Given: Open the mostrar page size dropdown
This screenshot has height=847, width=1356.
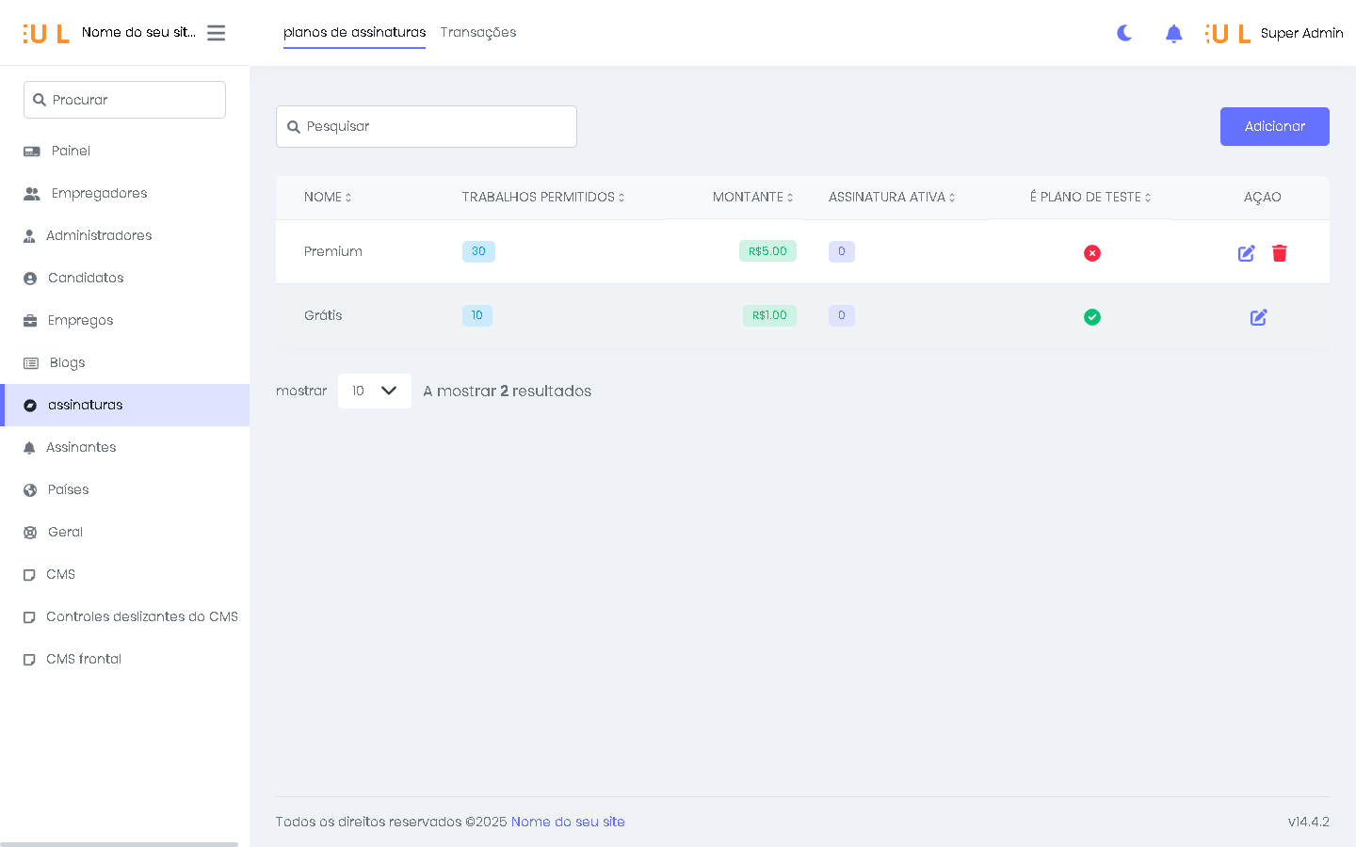Looking at the screenshot, I should [374, 391].
